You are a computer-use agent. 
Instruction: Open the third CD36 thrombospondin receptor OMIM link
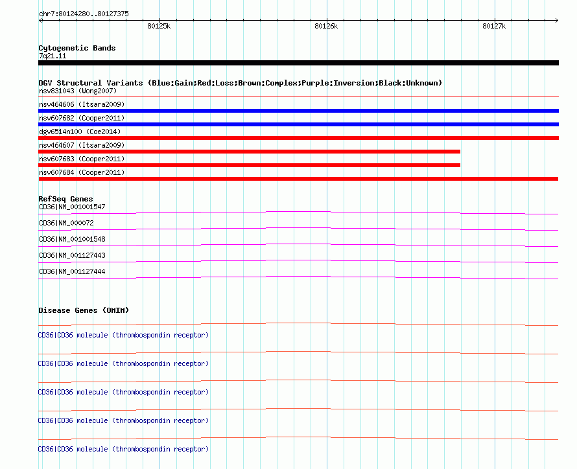pyautogui.click(x=123, y=392)
